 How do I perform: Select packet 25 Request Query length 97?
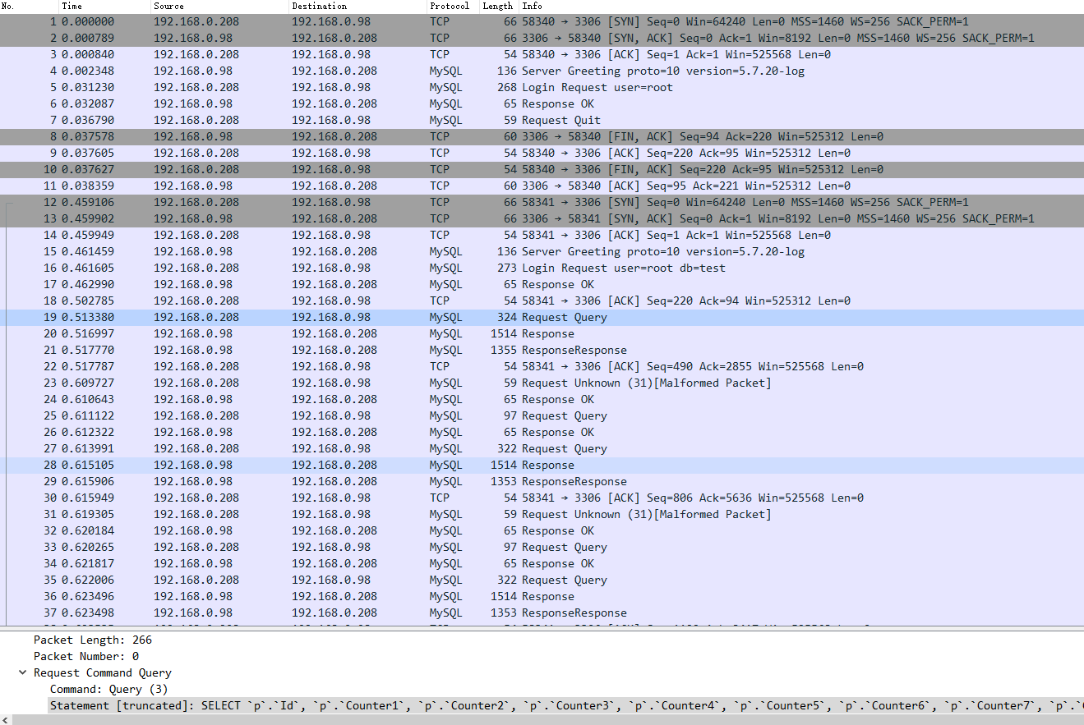point(542,415)
